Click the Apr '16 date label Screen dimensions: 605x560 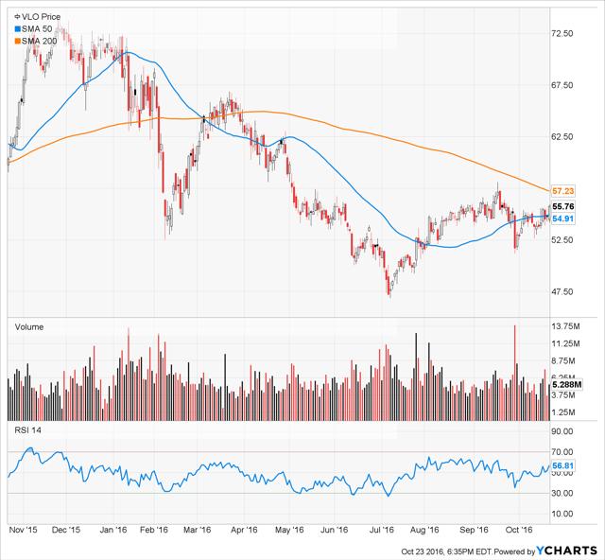(x=244, y=530)
